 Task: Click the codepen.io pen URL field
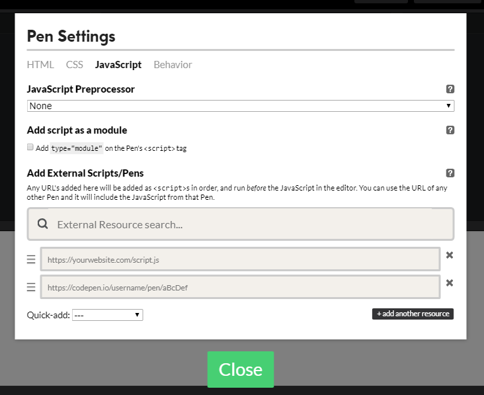click(240, 287)
